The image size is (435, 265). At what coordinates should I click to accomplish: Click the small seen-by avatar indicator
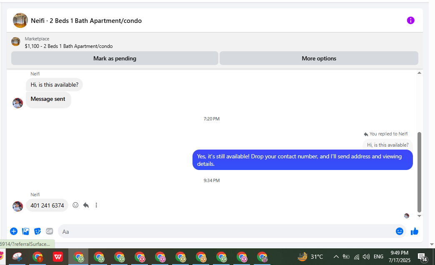[x=407, y=215]
